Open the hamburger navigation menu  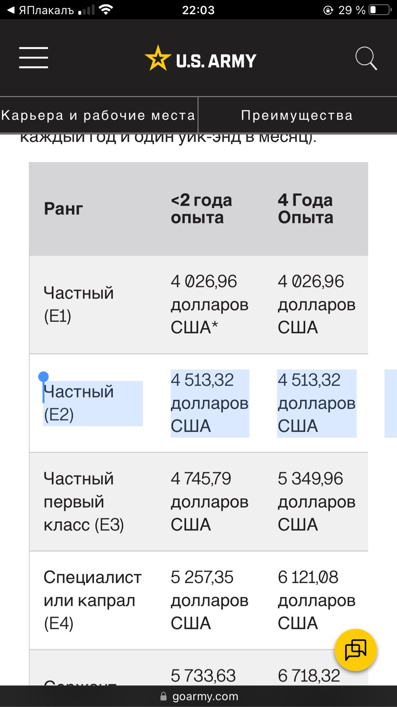coord(33,58)
